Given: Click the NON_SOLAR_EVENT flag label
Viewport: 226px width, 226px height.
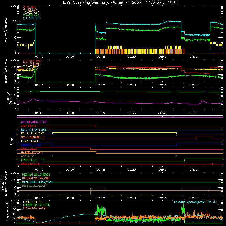Looking at the screenshot, I should pos(34,130).
